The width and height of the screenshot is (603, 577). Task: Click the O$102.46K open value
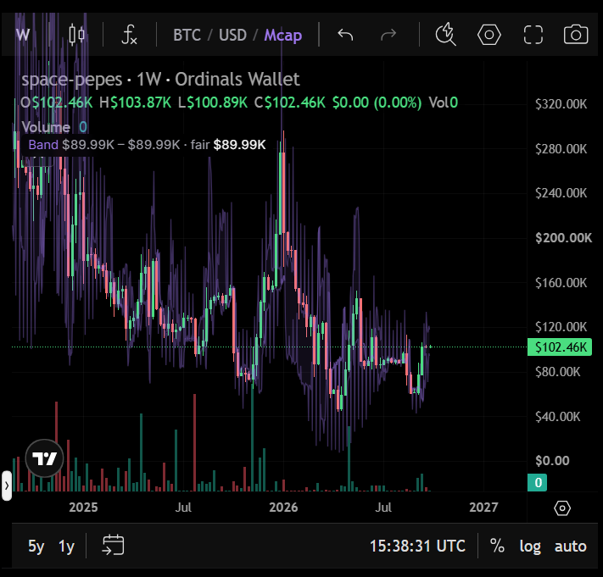tap(57, 103)
